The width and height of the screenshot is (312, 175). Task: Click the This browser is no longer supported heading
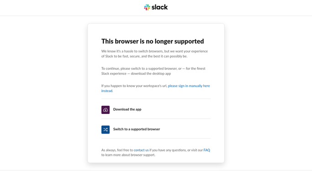click(153, 41)
